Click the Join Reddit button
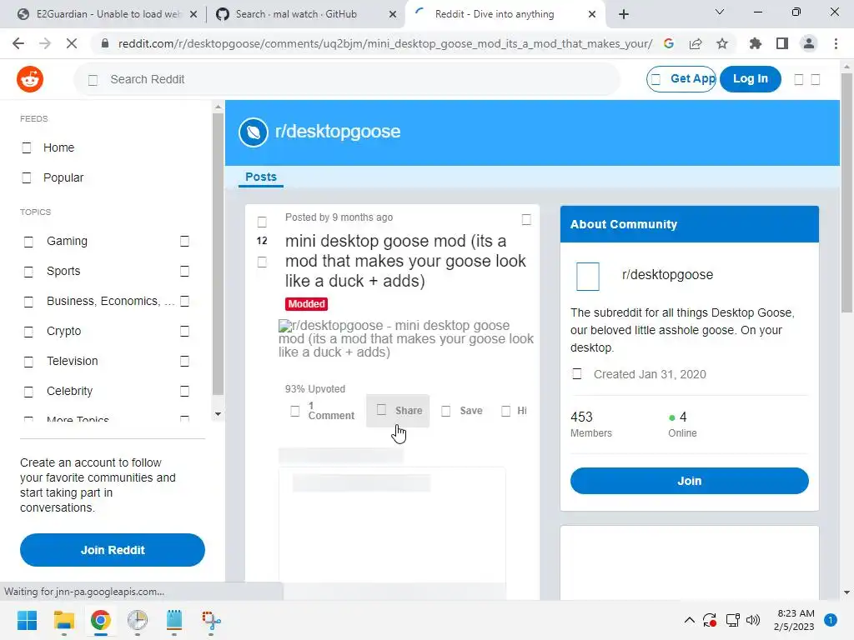 [x=113, y=550]
